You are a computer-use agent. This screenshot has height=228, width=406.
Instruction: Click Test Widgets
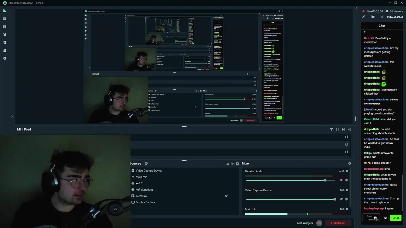click(305, 223)
